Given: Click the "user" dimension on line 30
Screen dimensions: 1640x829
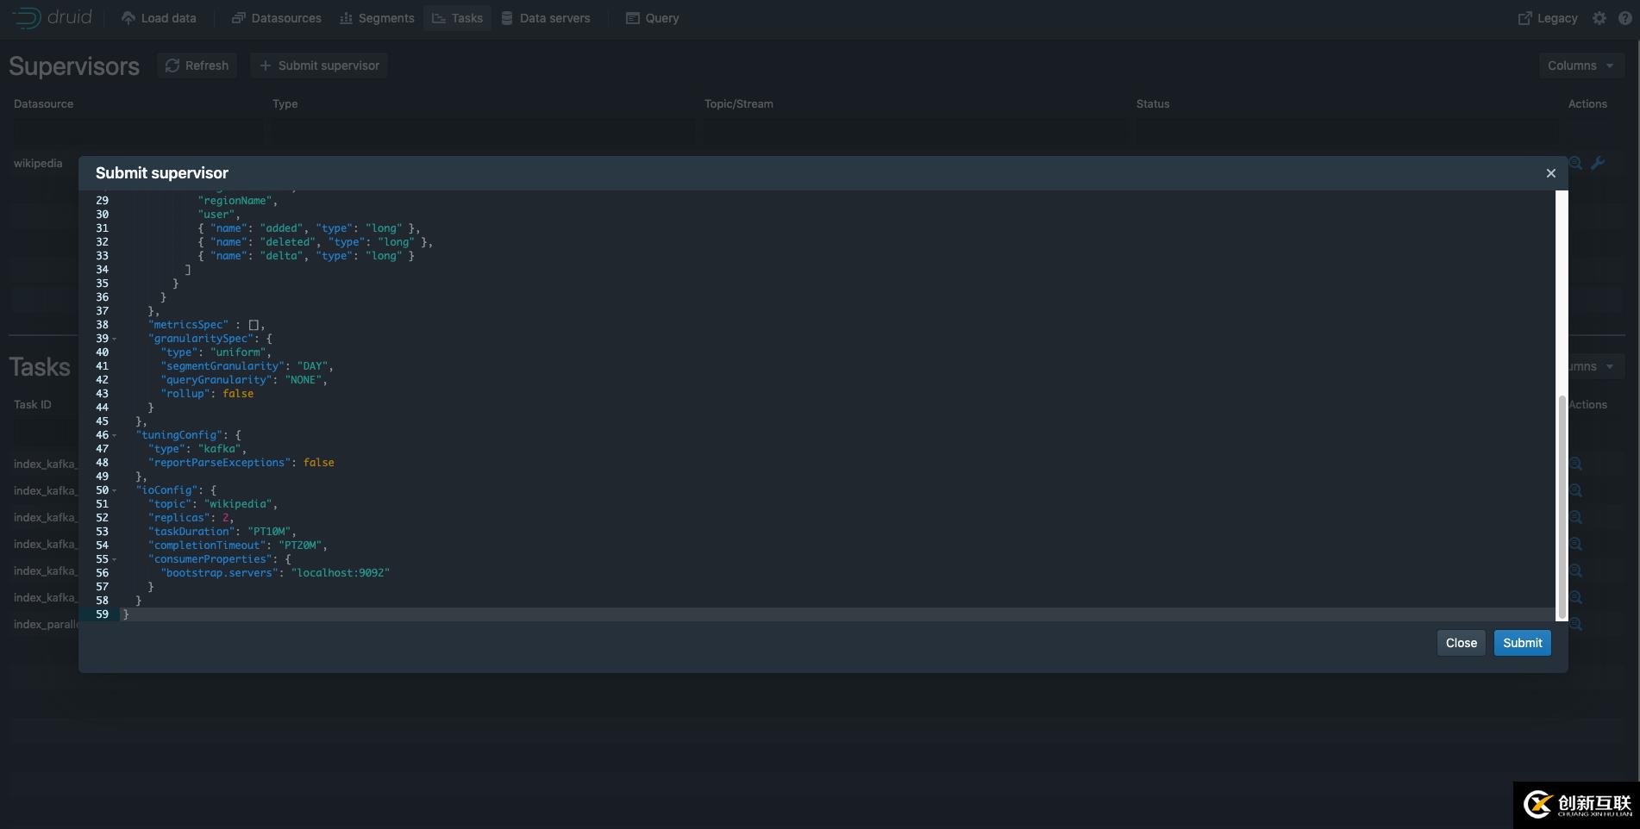Looking at the screenshot, I should coord(216,215).
